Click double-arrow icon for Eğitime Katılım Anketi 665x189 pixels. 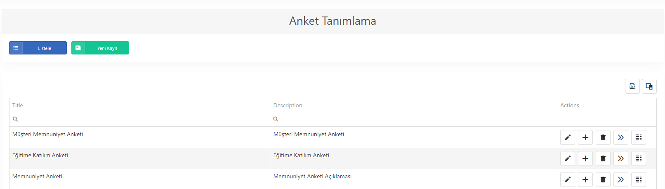pos(621,158)
